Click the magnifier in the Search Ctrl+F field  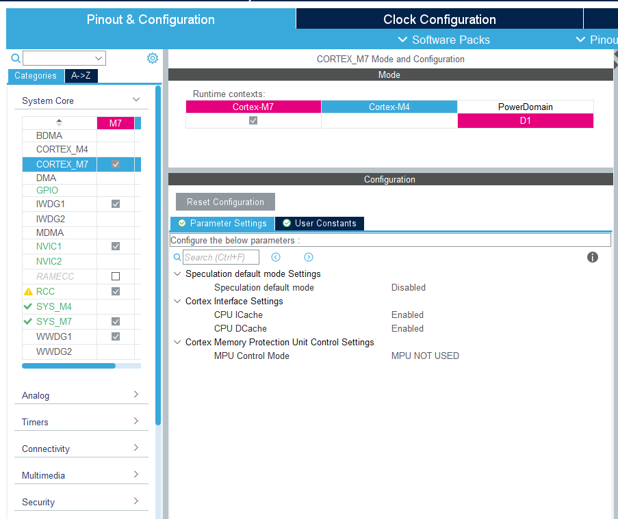(177, 257)
